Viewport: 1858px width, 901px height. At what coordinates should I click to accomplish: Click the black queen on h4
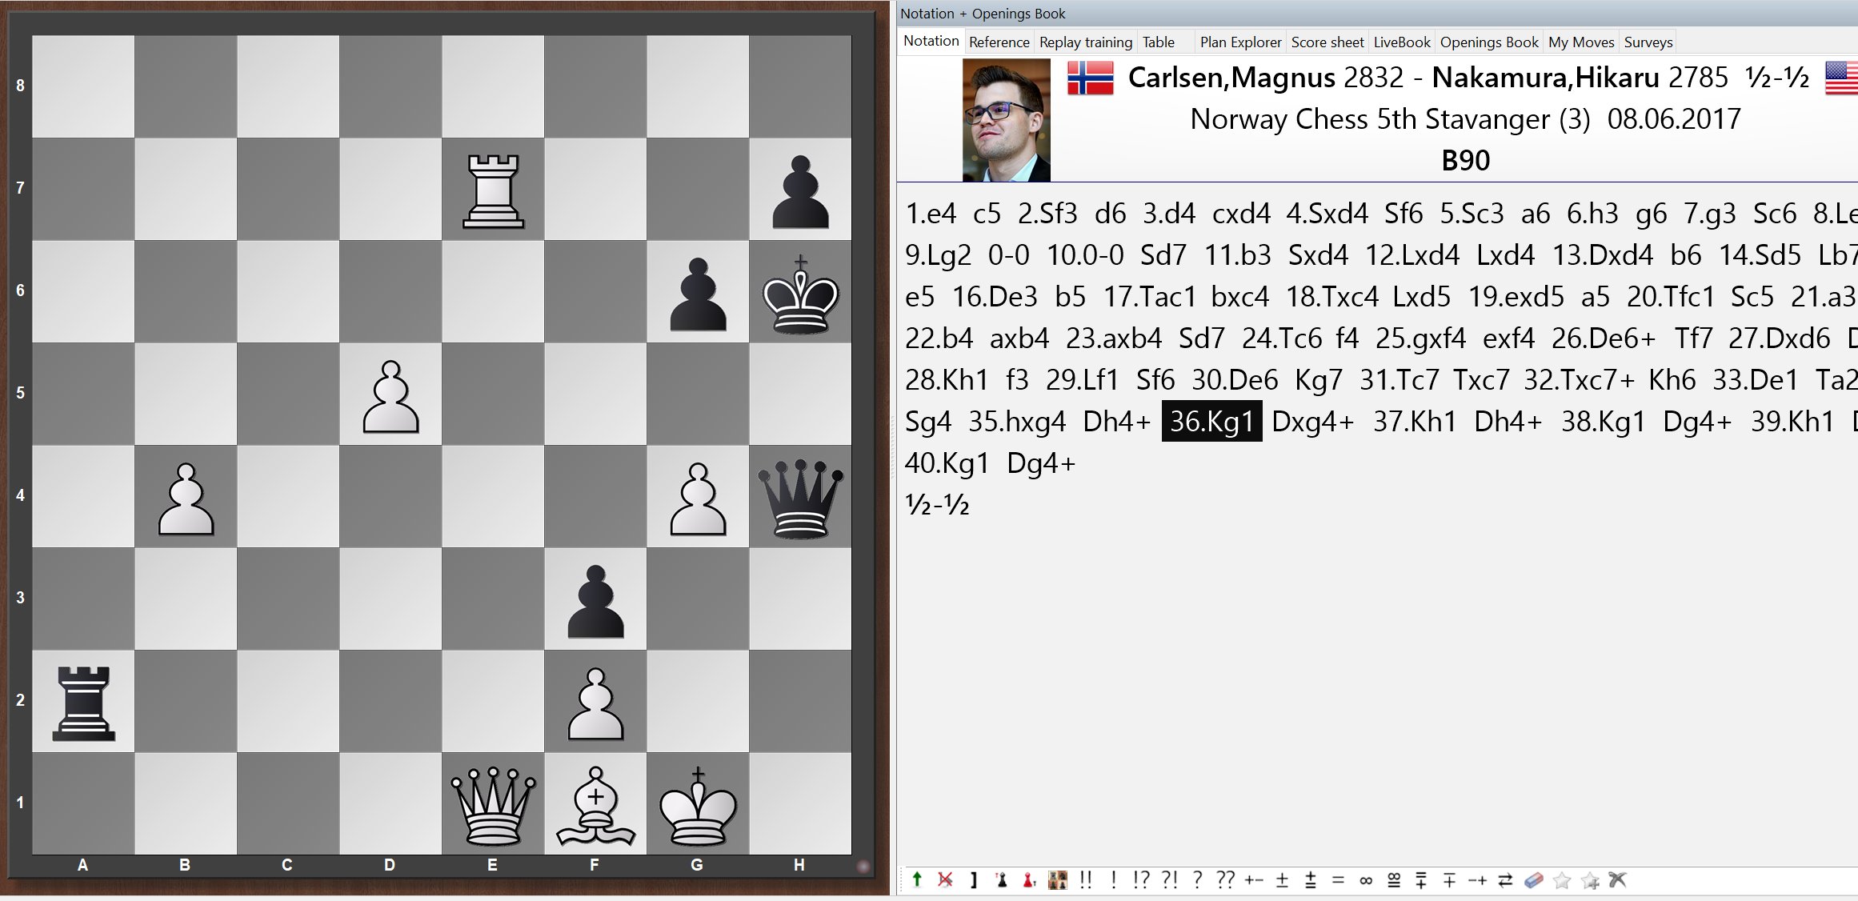(800, 497)
